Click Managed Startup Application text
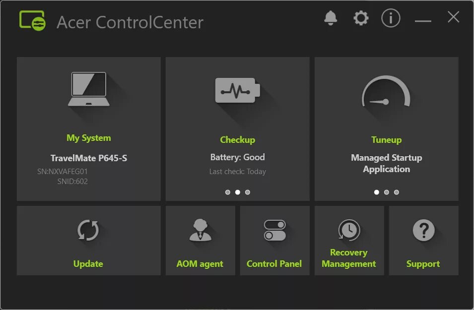This screenshot has width=474, height=310. coord(386,163)
